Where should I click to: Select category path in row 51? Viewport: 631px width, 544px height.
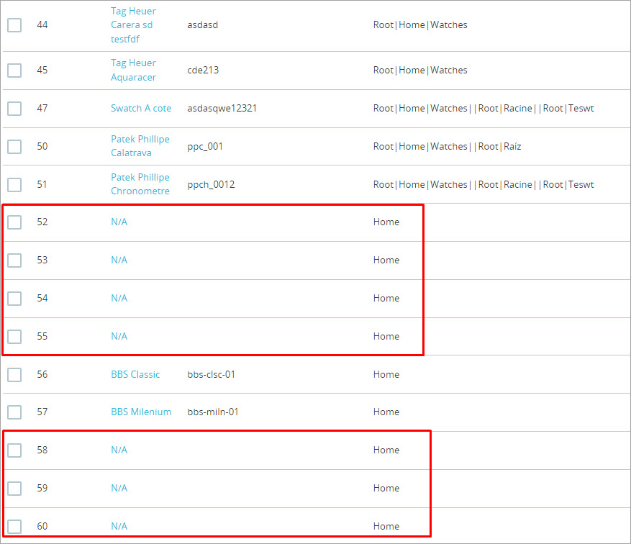click(484, 185)
